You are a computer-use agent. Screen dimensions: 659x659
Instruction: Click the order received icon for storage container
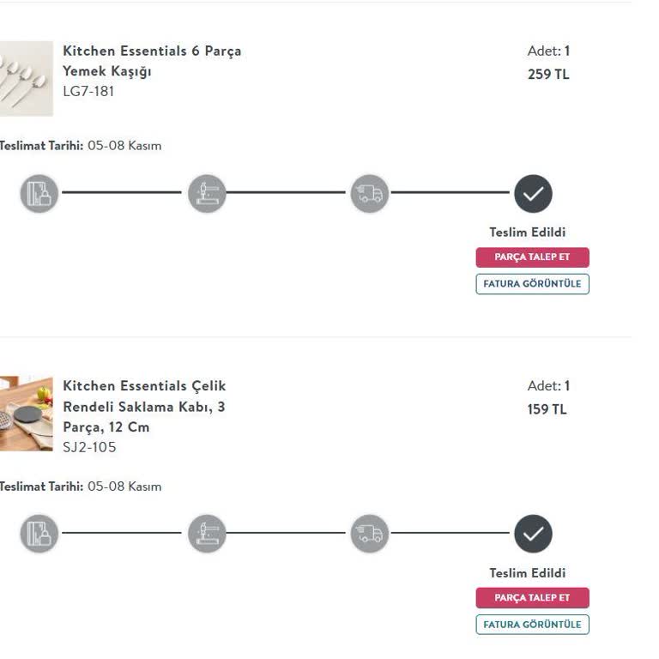point(39,535)
